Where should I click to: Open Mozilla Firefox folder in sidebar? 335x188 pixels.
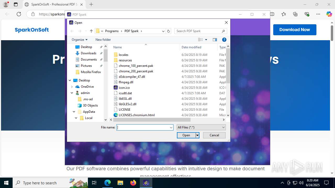pos(91,72)
